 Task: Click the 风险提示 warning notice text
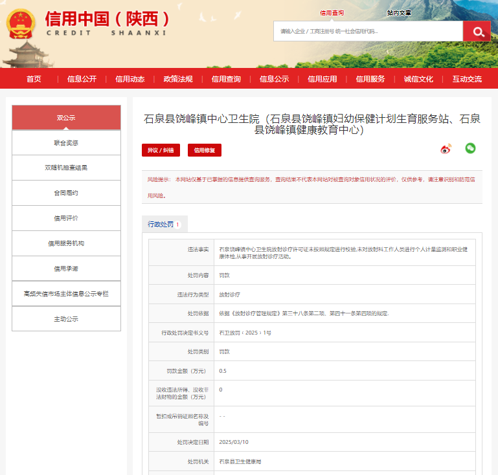tap(311, 188)
